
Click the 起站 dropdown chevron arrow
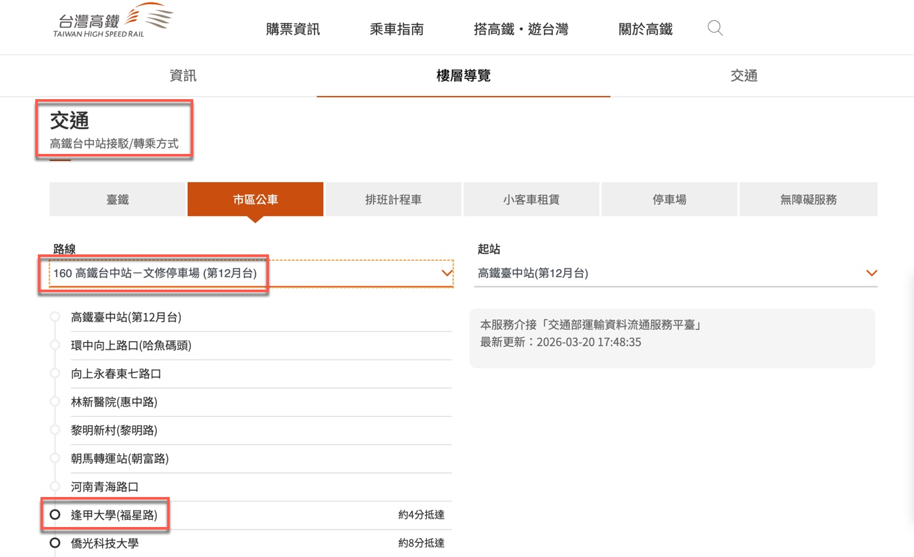tap(871, 273)
